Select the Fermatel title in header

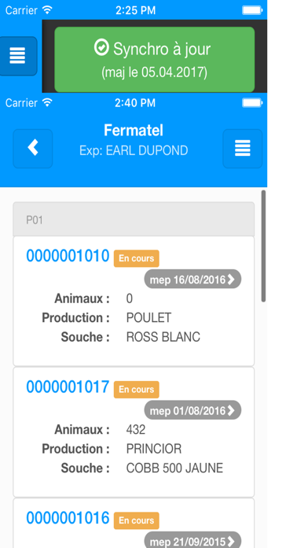134,131
